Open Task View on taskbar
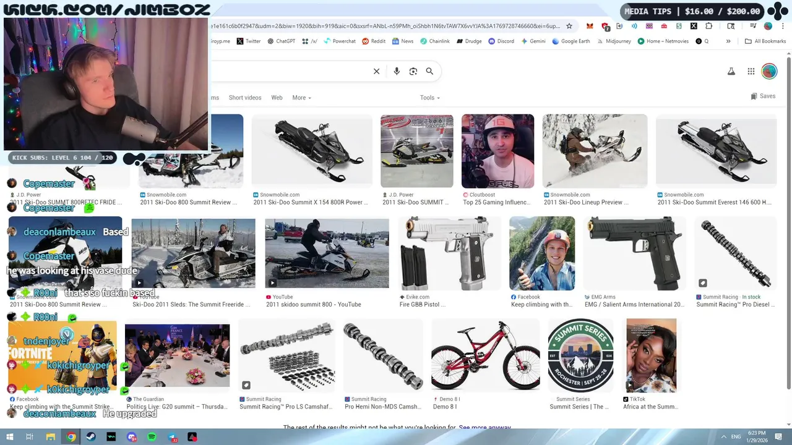 [29, 437]
